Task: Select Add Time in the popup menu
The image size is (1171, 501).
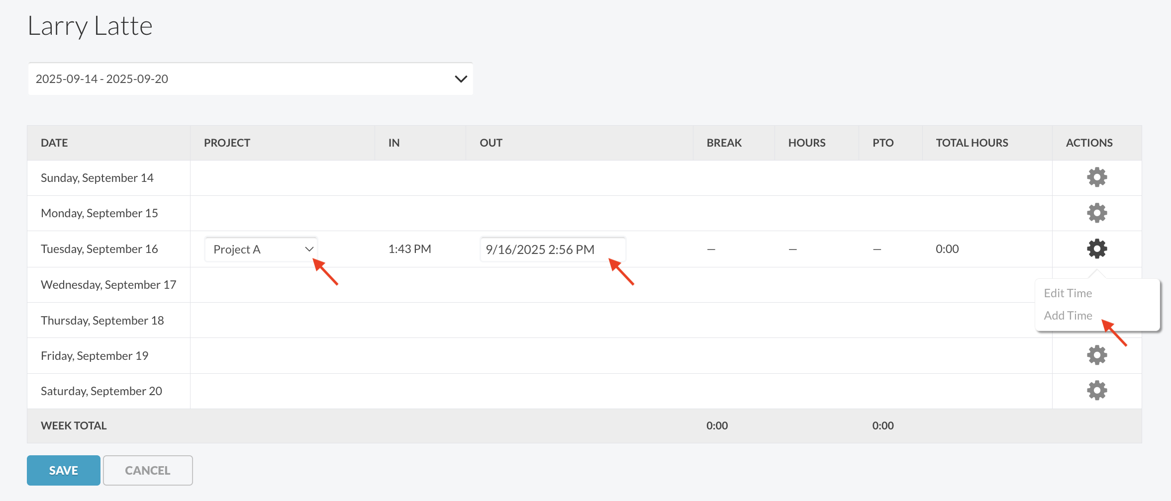Action: point(1068,316)
